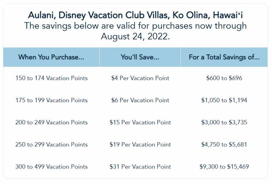Image resolution: width=272 pixels, height=184 pixels.
Task: Click the $4 Per Vacation Point cell
Action: point(140,78)
